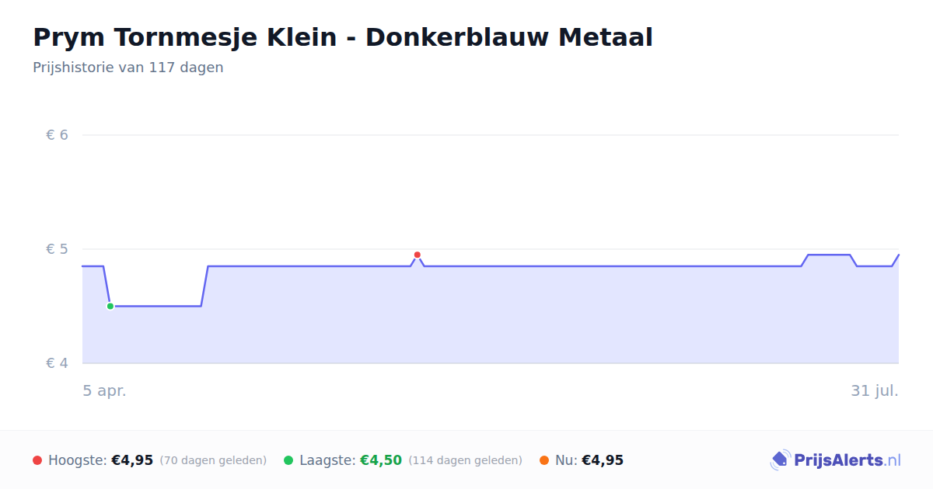
Task: Click the raised price plateau near July end
Action: pos(829,255)
